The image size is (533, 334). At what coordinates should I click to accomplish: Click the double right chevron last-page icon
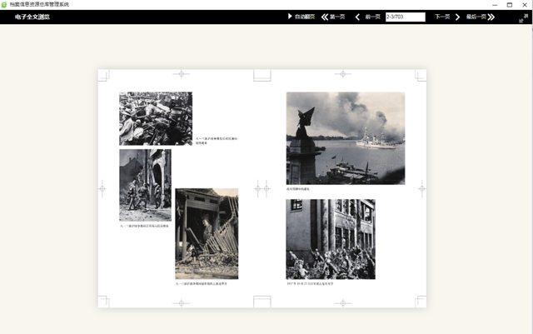tap(491, 17)
